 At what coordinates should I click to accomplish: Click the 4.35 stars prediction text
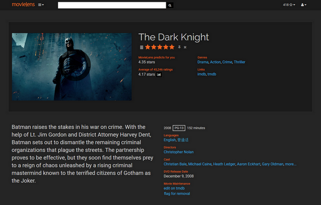pos(146,62)
